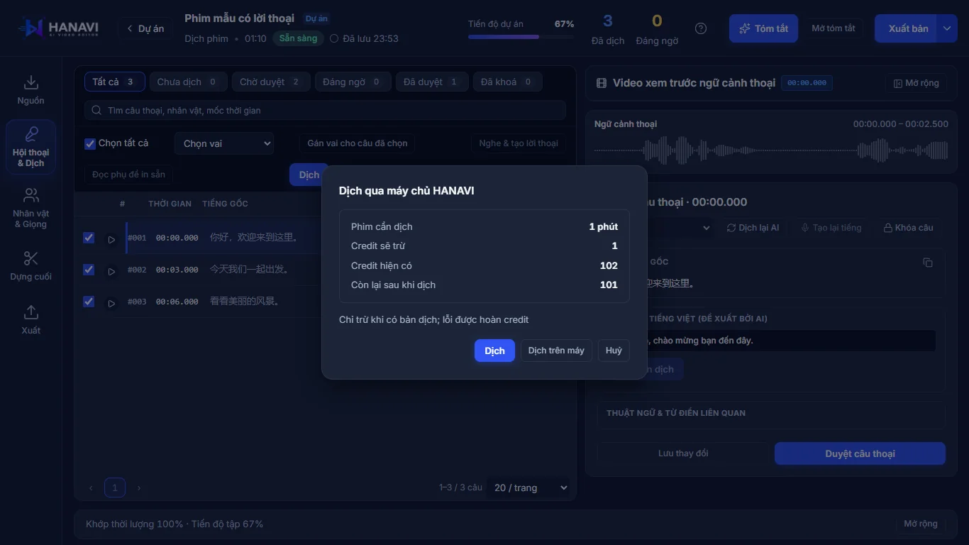Uncheck the checkbox for line #002

[89, 270]
